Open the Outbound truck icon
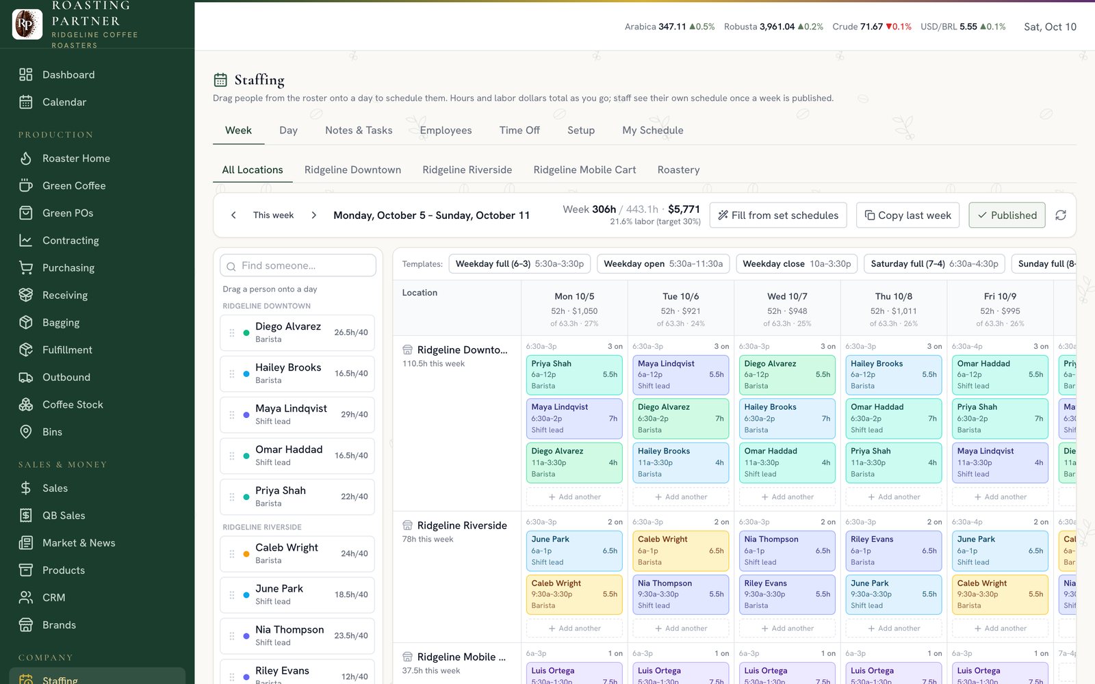The width and height of the screenshot is (1095, 684). (x=26, y=377)
